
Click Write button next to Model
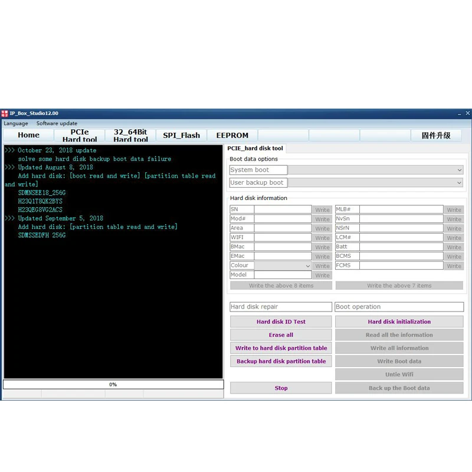[x=322, y=276]
